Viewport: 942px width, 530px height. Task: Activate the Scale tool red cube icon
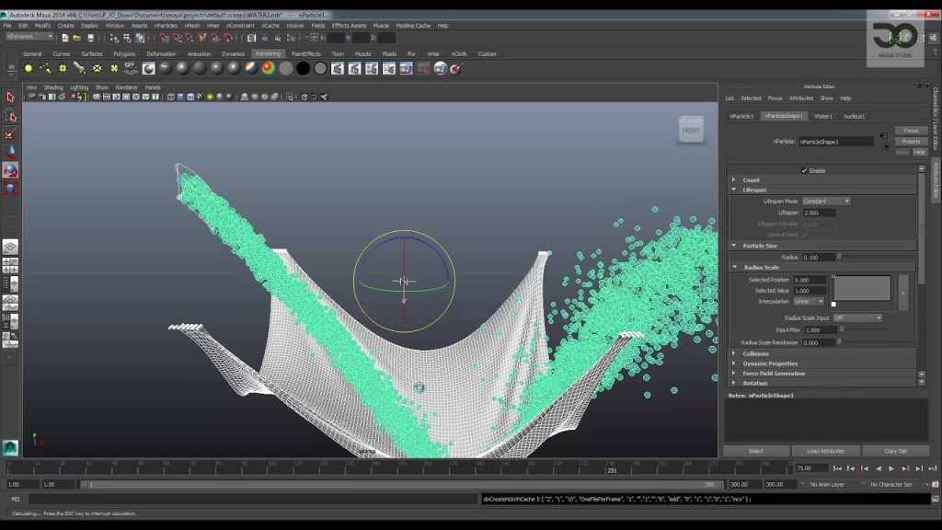coord(10,188)
